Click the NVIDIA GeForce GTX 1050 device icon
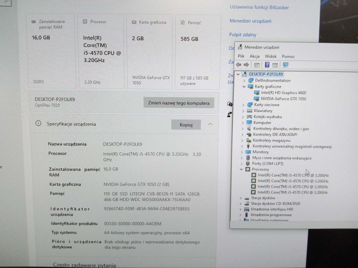The image size is (358, 268). (256, 99)
